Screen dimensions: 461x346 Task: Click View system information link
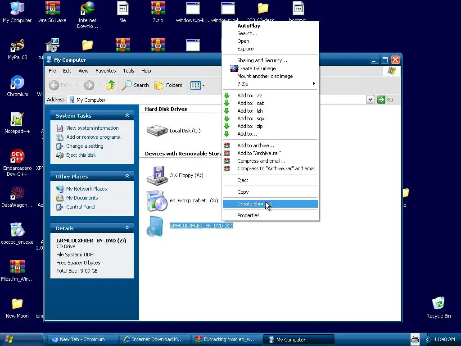(92, 128)
